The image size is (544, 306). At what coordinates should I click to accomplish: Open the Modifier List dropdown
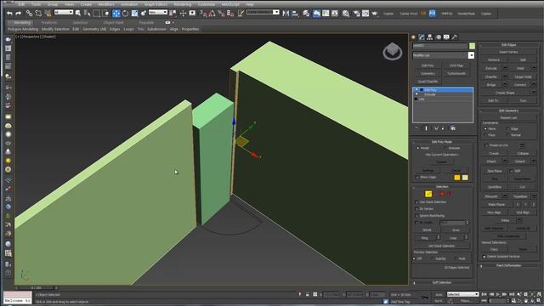(x=471, y=55)
